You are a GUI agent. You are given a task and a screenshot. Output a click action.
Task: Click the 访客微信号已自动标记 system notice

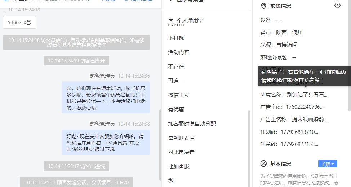point(76,42)
